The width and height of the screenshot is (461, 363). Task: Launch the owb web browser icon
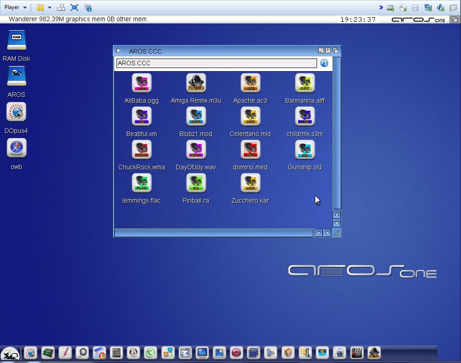pos(17,148)
